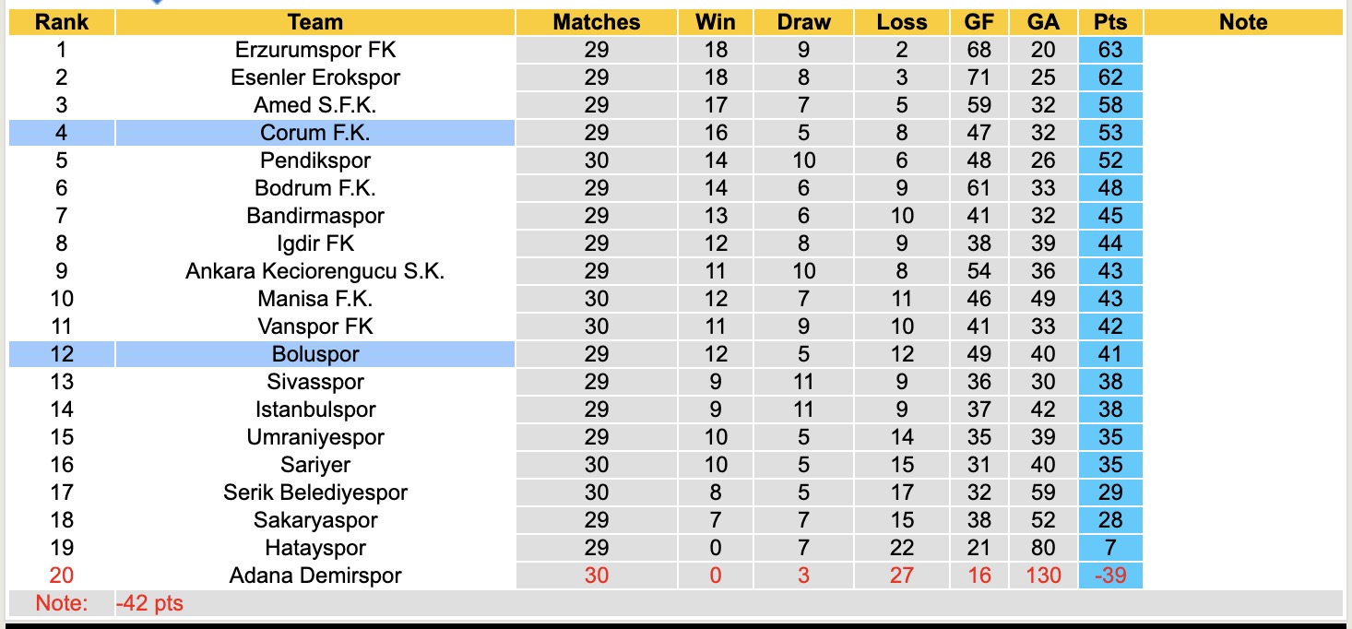Select the Pendikspor team name
The image size is (1352, 629).
tap(314, 160)
